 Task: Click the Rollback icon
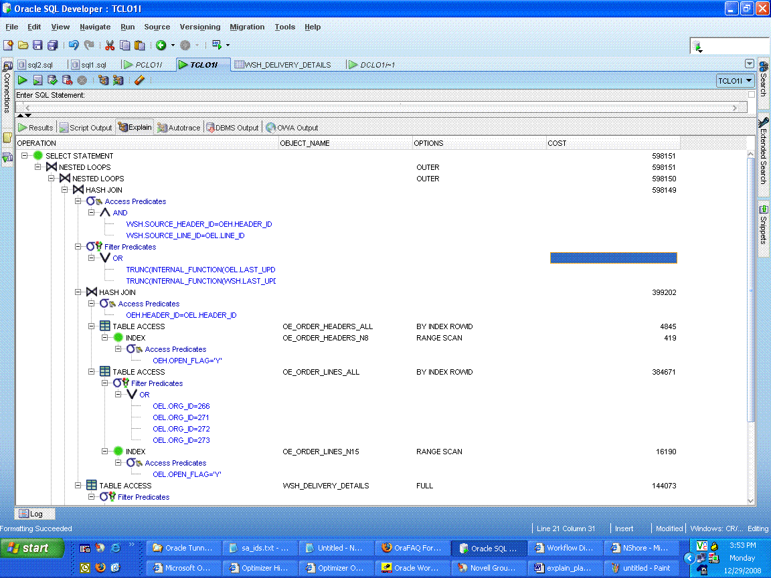pos(67,80)
